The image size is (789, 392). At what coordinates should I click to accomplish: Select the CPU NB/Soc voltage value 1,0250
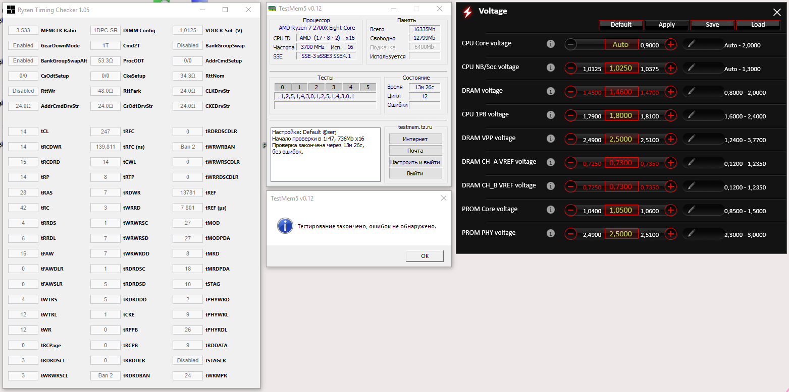(621, 68)
